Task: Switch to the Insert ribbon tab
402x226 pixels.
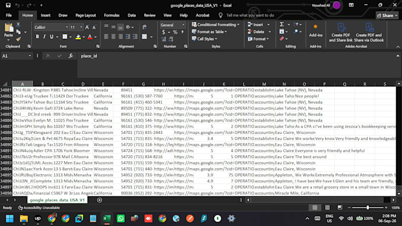Action: click(x=46, y=15)
